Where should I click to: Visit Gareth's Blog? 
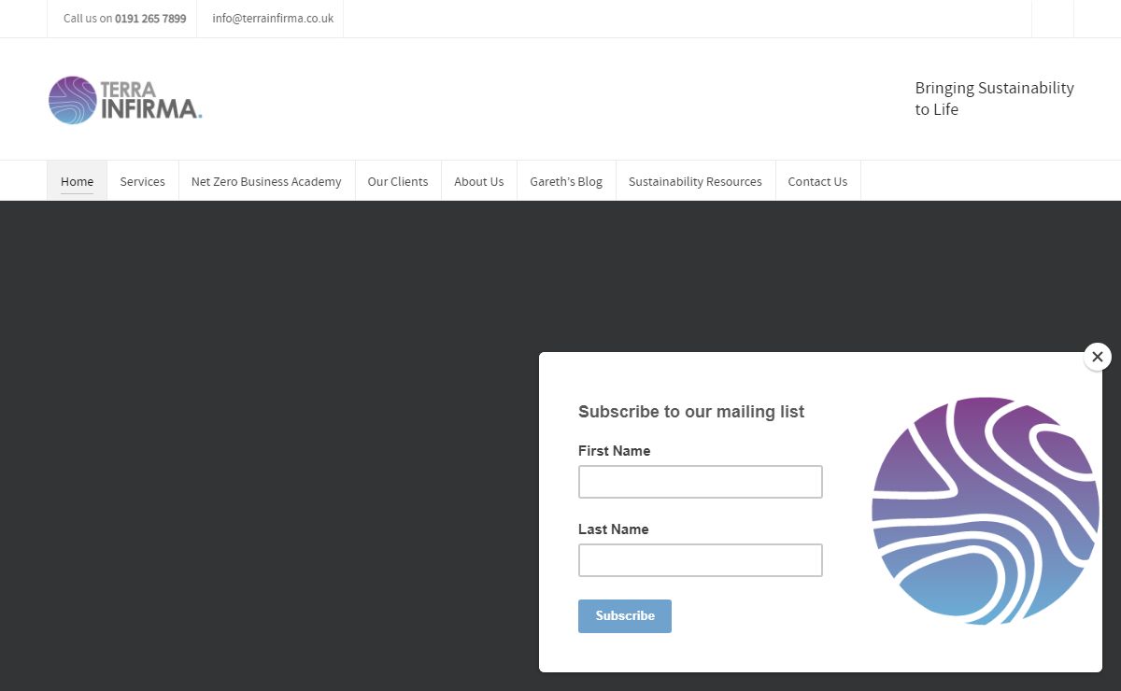(x=566, y=181)
